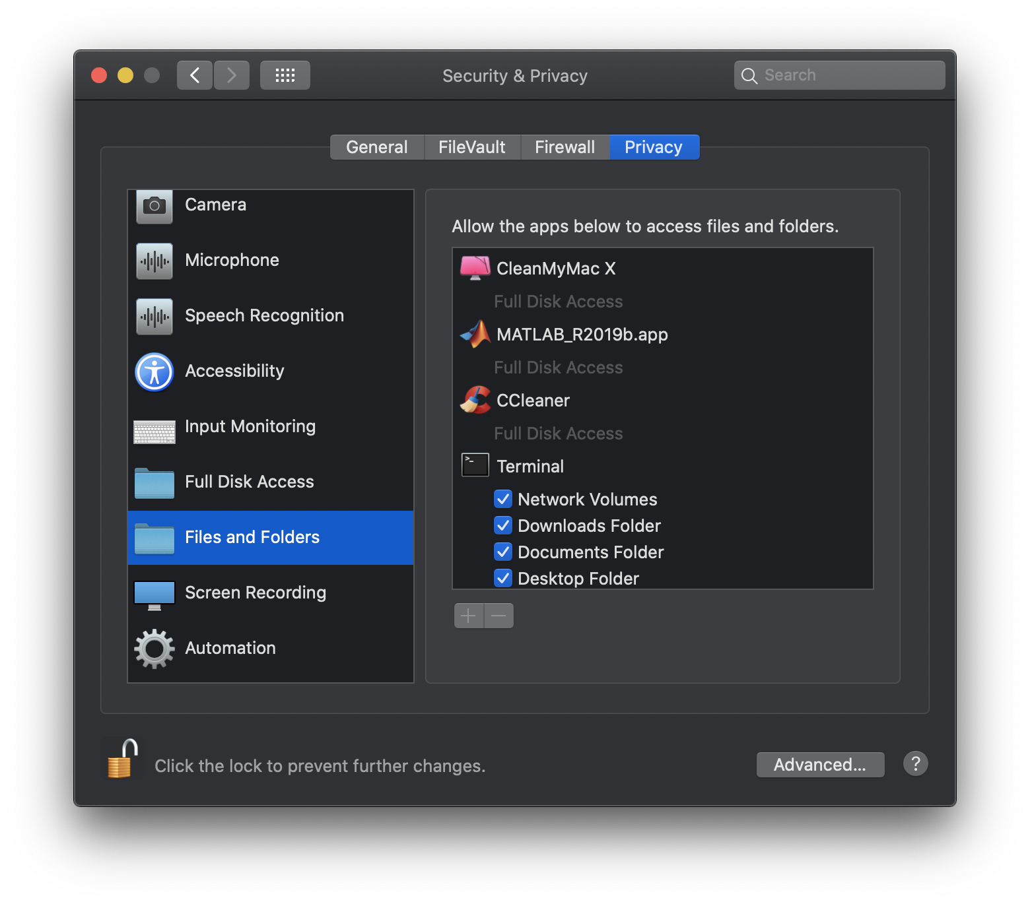The image size is (1030, 904).
Task: Go back with the left arrow button
Action: pos(195,75)
